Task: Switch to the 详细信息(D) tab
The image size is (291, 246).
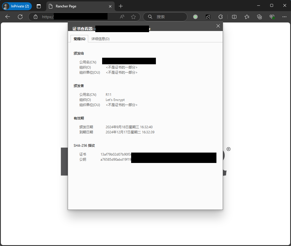Action: [x=100, y=39]
